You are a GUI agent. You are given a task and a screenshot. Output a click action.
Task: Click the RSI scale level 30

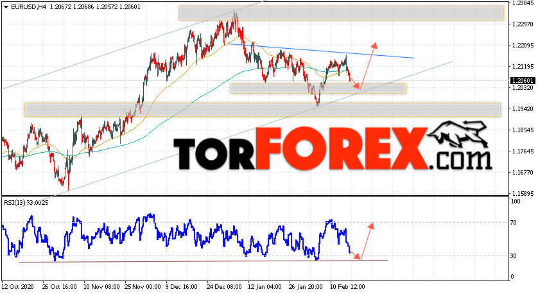[x=514, y=256]
